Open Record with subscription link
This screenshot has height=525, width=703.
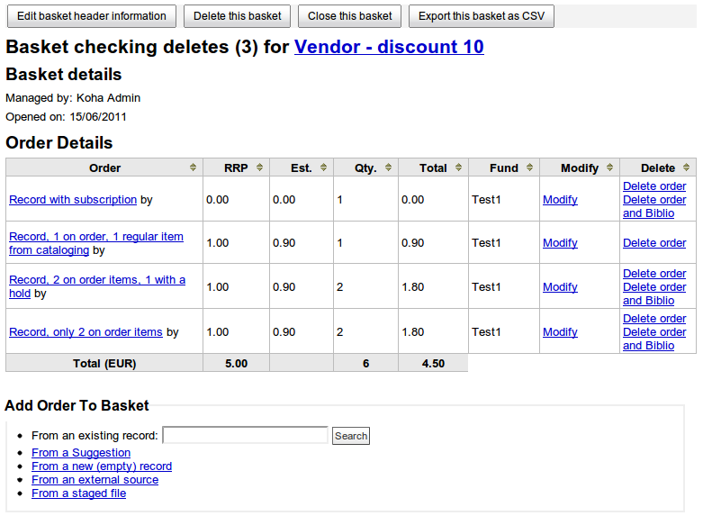pyautogui.click(x=73, y=200)
